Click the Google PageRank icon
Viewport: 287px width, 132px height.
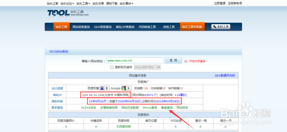(x=123, y=88)
